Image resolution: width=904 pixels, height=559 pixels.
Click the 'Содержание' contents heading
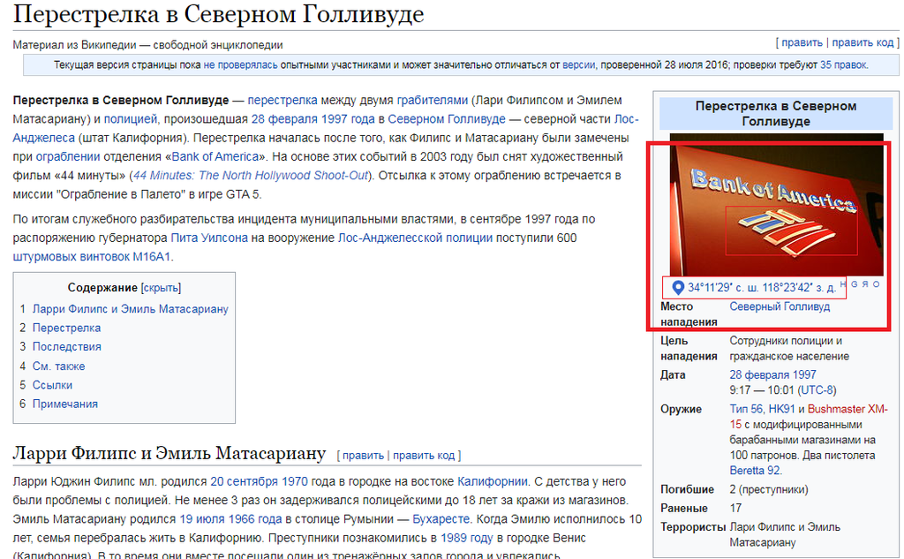coord(102,287)
